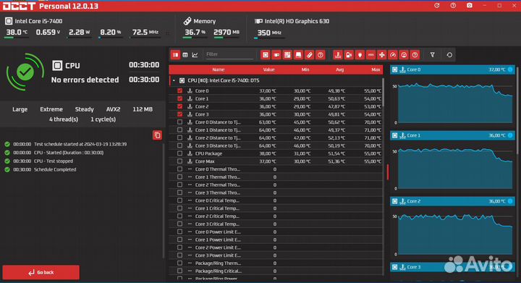Screen dimensions: 521x283
Task: Reset sensor min/max with circular arrow icon
Action: coord(449,55)
